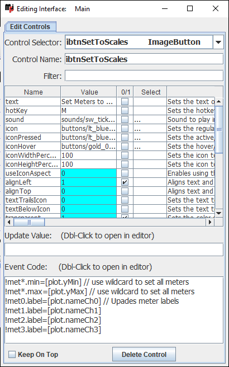The width and height of the screenshot is (229, 367).
Task: Click the cyan alignLeft value cell
Action: pos(89,182)
